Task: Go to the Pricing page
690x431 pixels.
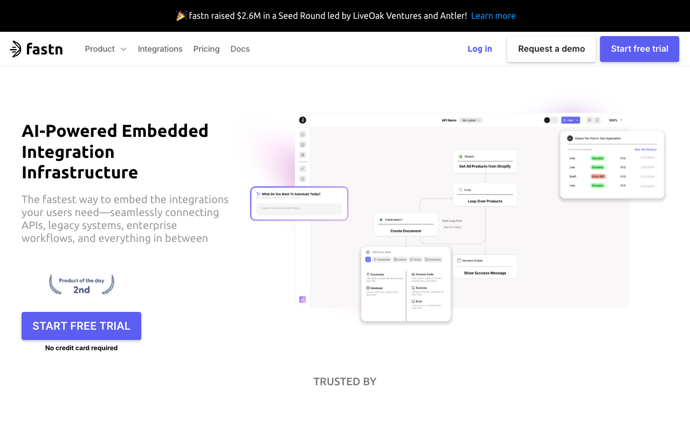Action: coord(206,49)
